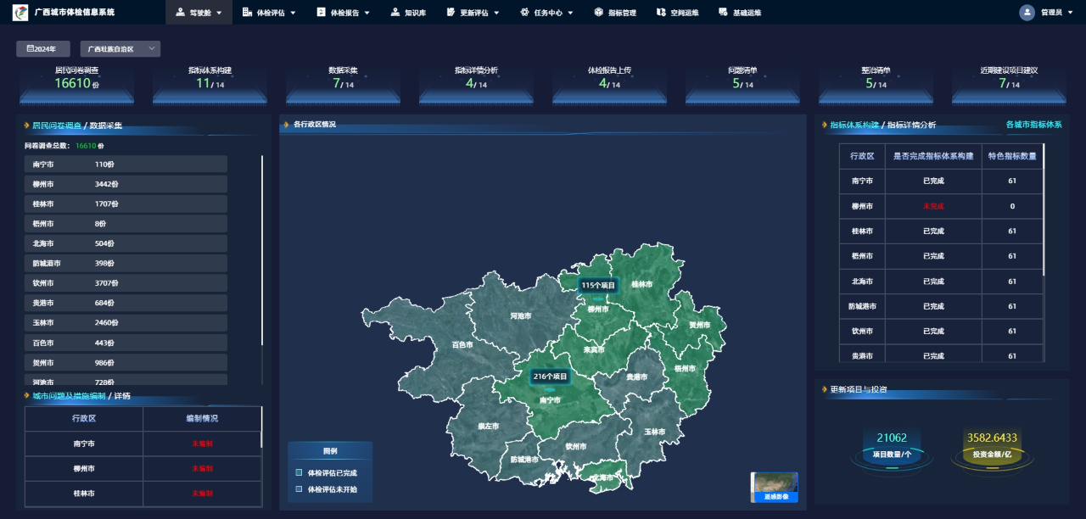Click the 任务中心 gear icon
This screenshot has height=519, width=1086.
524,13
